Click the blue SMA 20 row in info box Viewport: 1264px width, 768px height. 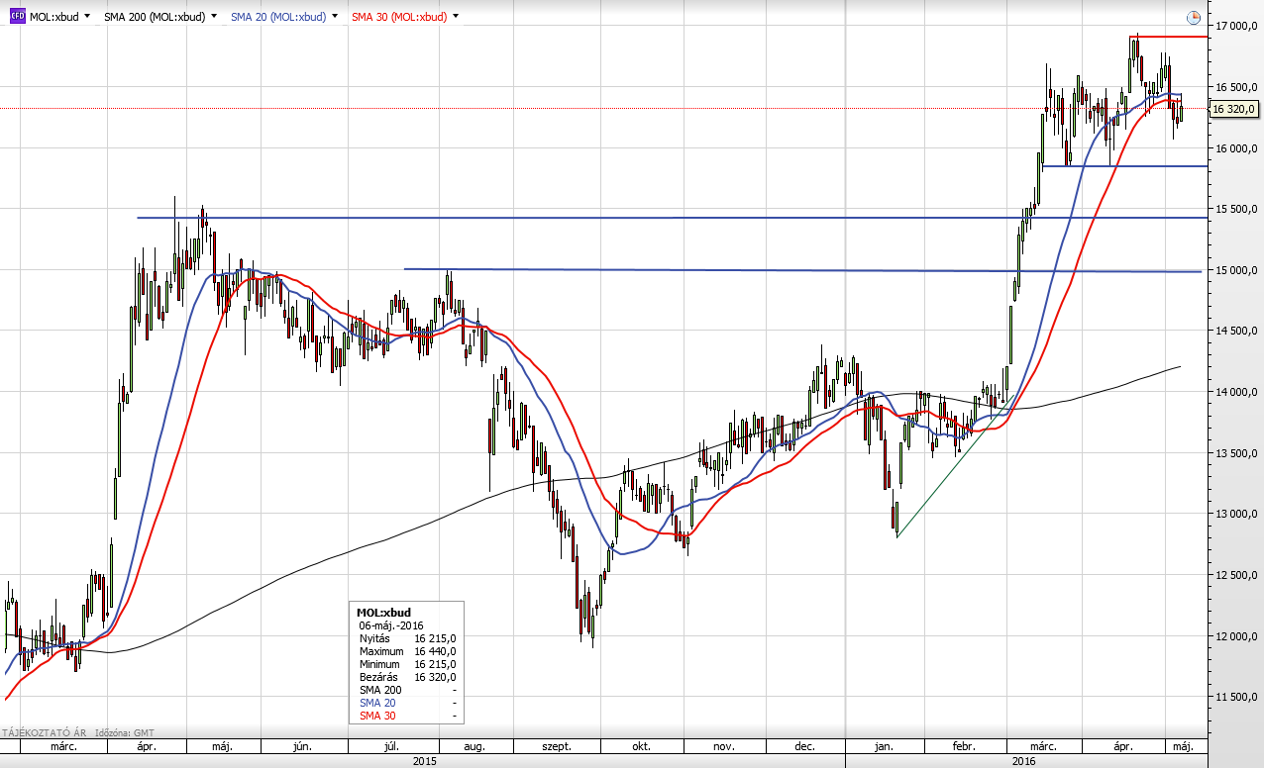407,703
